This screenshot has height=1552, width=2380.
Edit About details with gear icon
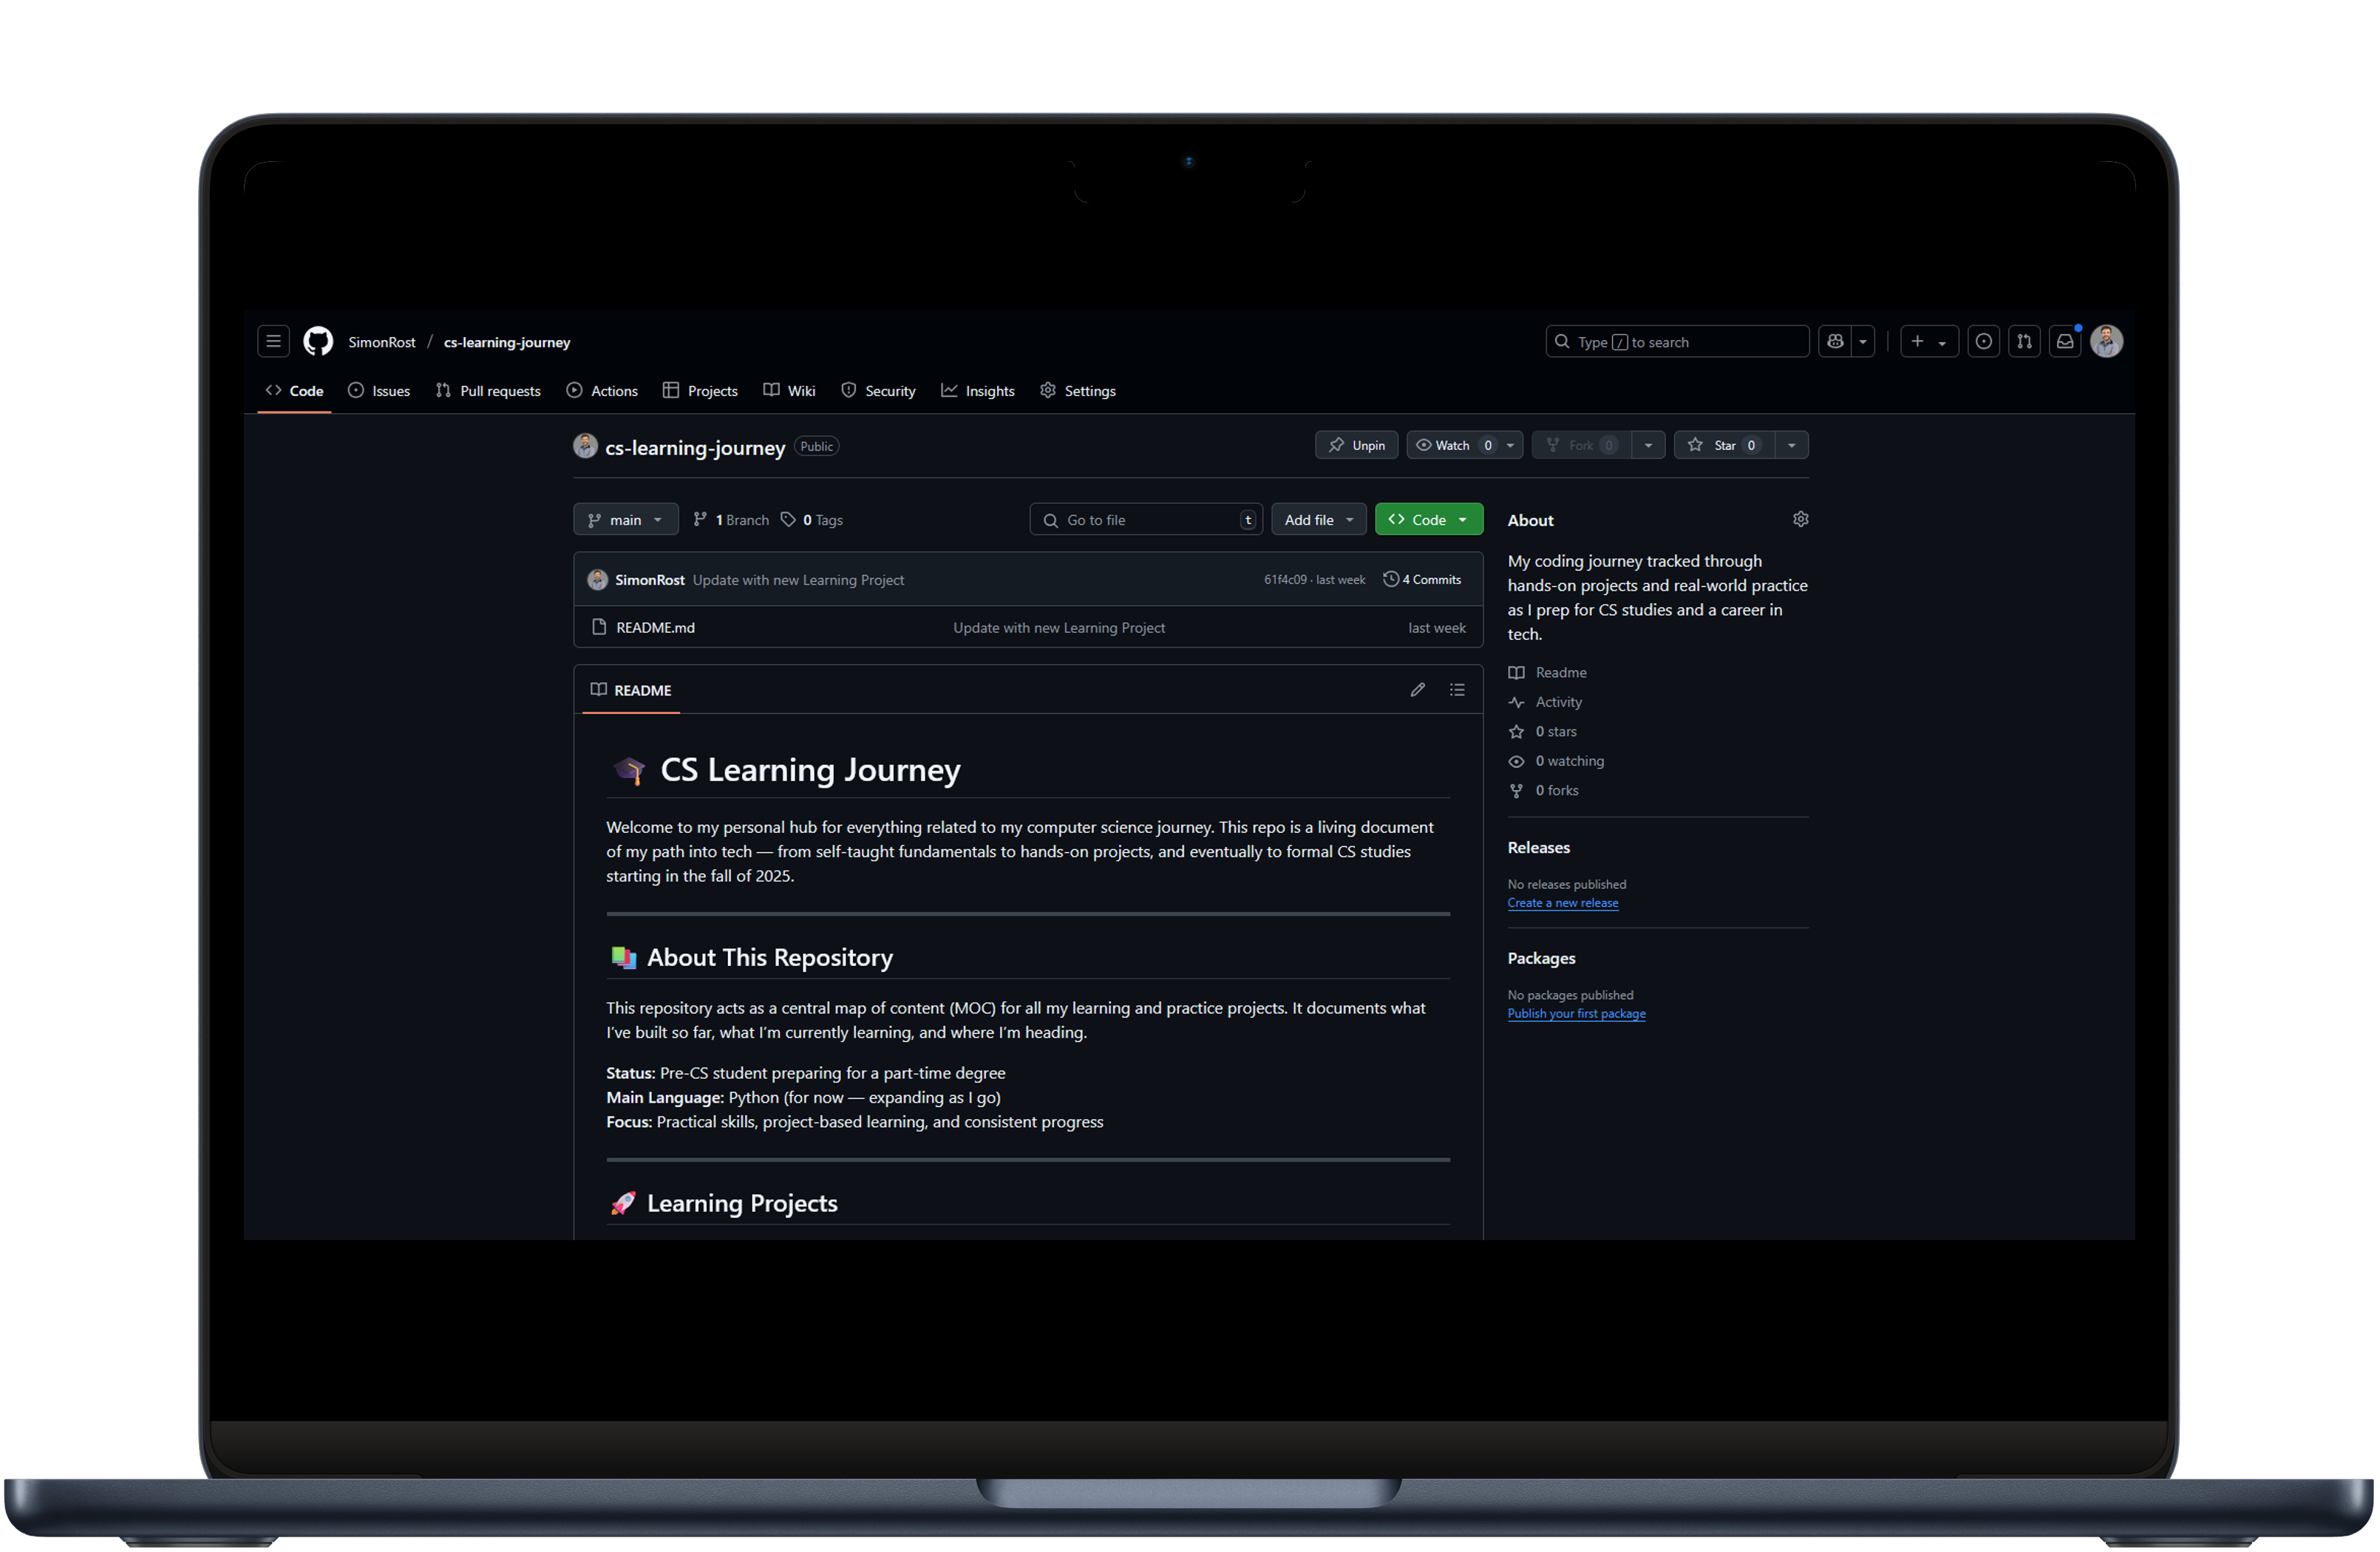pyautogui.click(x=1801, y=519)
